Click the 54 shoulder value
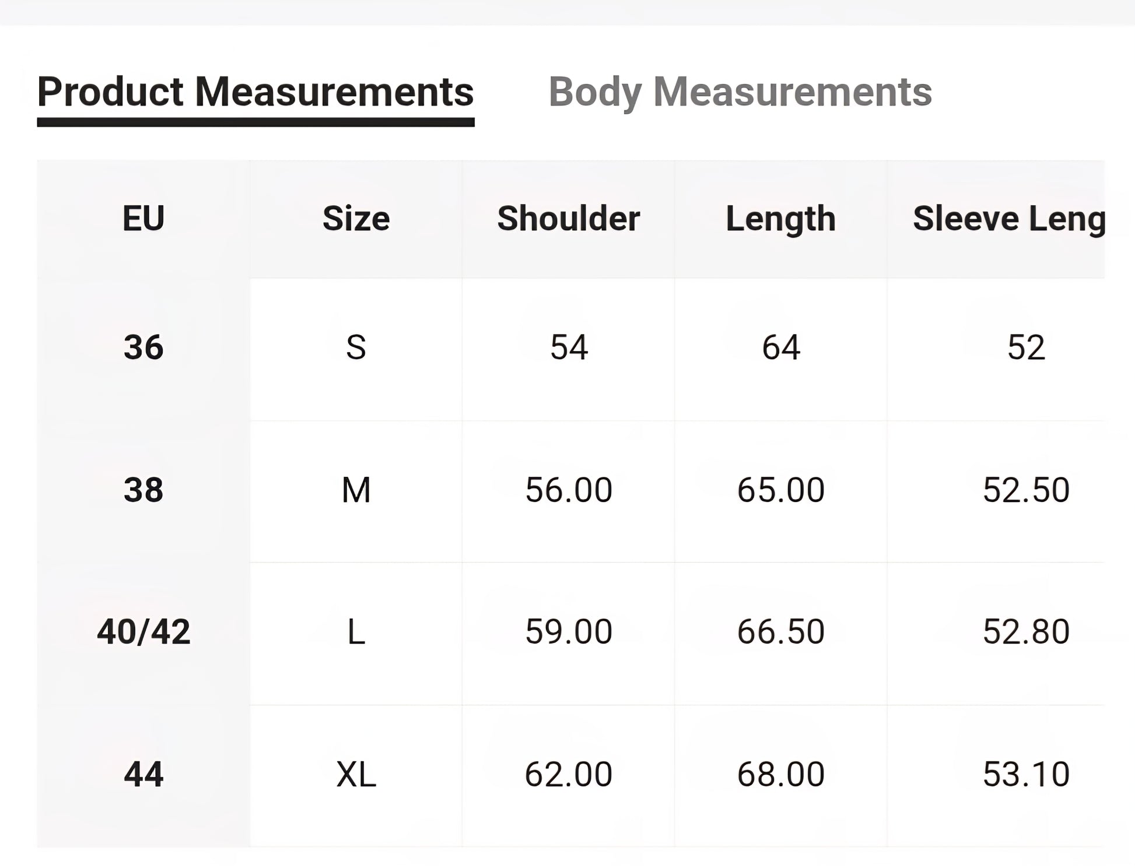 point(569,347)
